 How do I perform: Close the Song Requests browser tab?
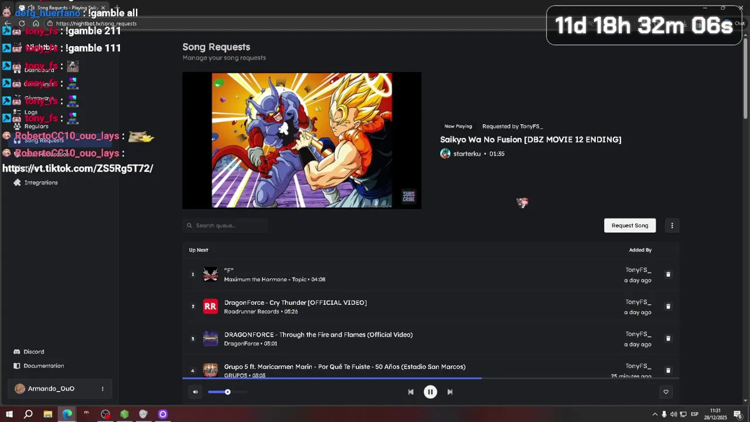[103, 8]
